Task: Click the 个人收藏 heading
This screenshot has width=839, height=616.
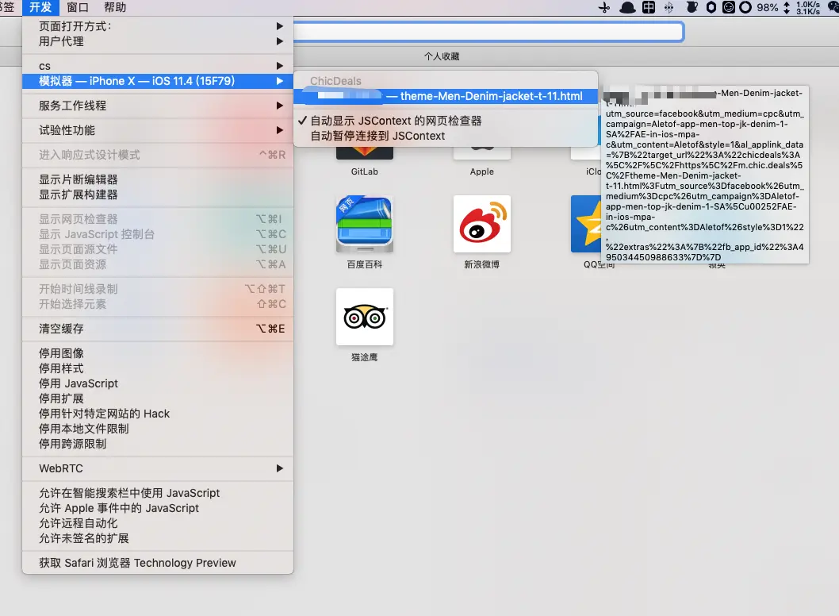Action: click(442, 56)
